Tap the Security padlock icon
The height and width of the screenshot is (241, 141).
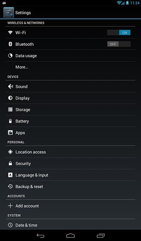point(10,163)
